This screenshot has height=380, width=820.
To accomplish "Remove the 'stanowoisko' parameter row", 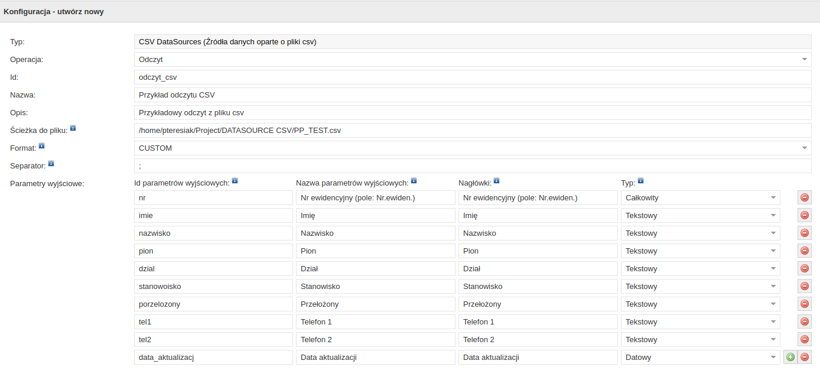I will (804, 287).
